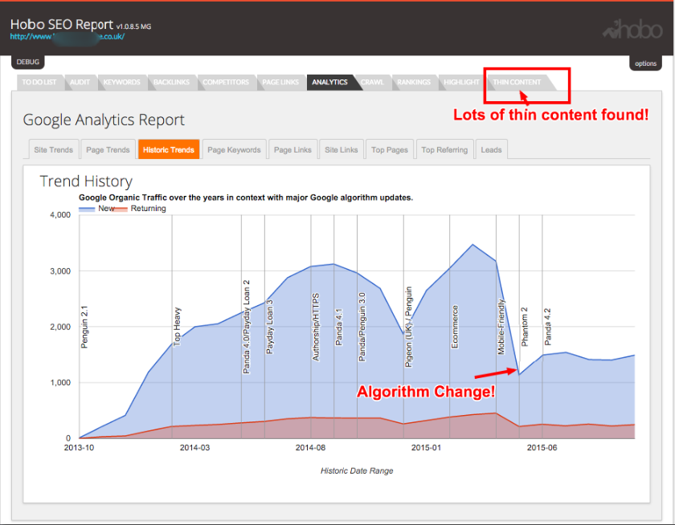Select the Payday Loan 3 marker label
This screenshot has width=675, height=525.
coord(269,327)
